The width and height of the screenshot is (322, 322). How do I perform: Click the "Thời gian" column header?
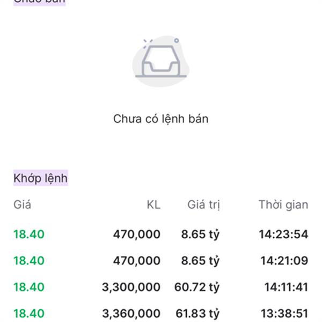[283, 204]
